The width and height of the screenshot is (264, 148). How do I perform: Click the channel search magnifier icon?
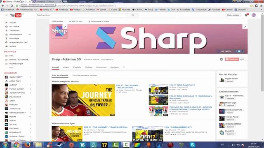pyautogui.click(x=124, y=67)
